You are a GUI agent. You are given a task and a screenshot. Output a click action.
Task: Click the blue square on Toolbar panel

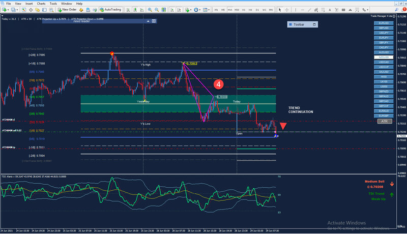click(x=290, y=24)
